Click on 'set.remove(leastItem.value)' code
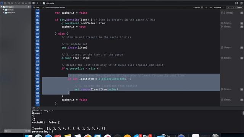 click(96, 89)
